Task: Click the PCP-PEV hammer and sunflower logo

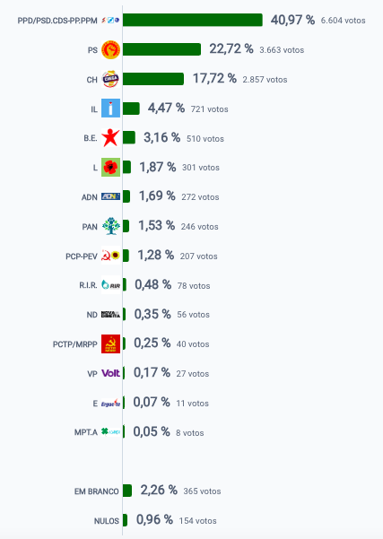Action: point(110,256)
